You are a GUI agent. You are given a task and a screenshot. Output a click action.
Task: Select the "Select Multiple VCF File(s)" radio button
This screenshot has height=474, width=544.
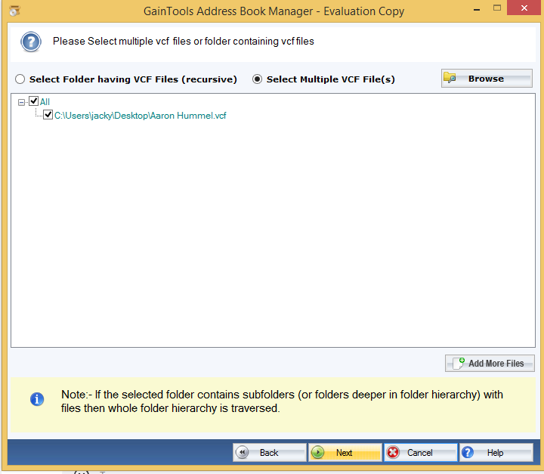(x=257, y=79)
